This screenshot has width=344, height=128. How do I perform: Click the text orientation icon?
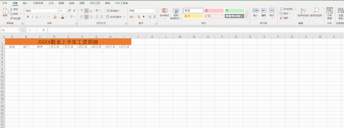[x=97, y=11]
